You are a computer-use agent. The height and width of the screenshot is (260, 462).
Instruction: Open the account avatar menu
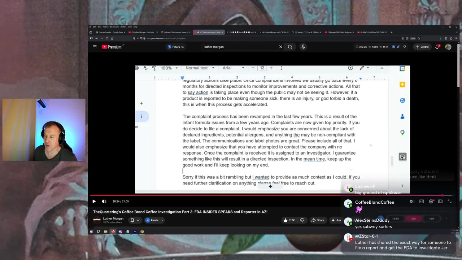[x=448, y=47]
